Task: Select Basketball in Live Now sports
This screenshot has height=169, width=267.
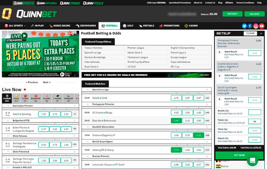Action: 36,98
